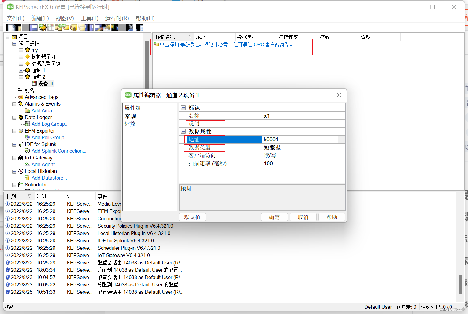Click the Add Log Group... link
The height and width of the screenshot is (314, 468).
50,124
